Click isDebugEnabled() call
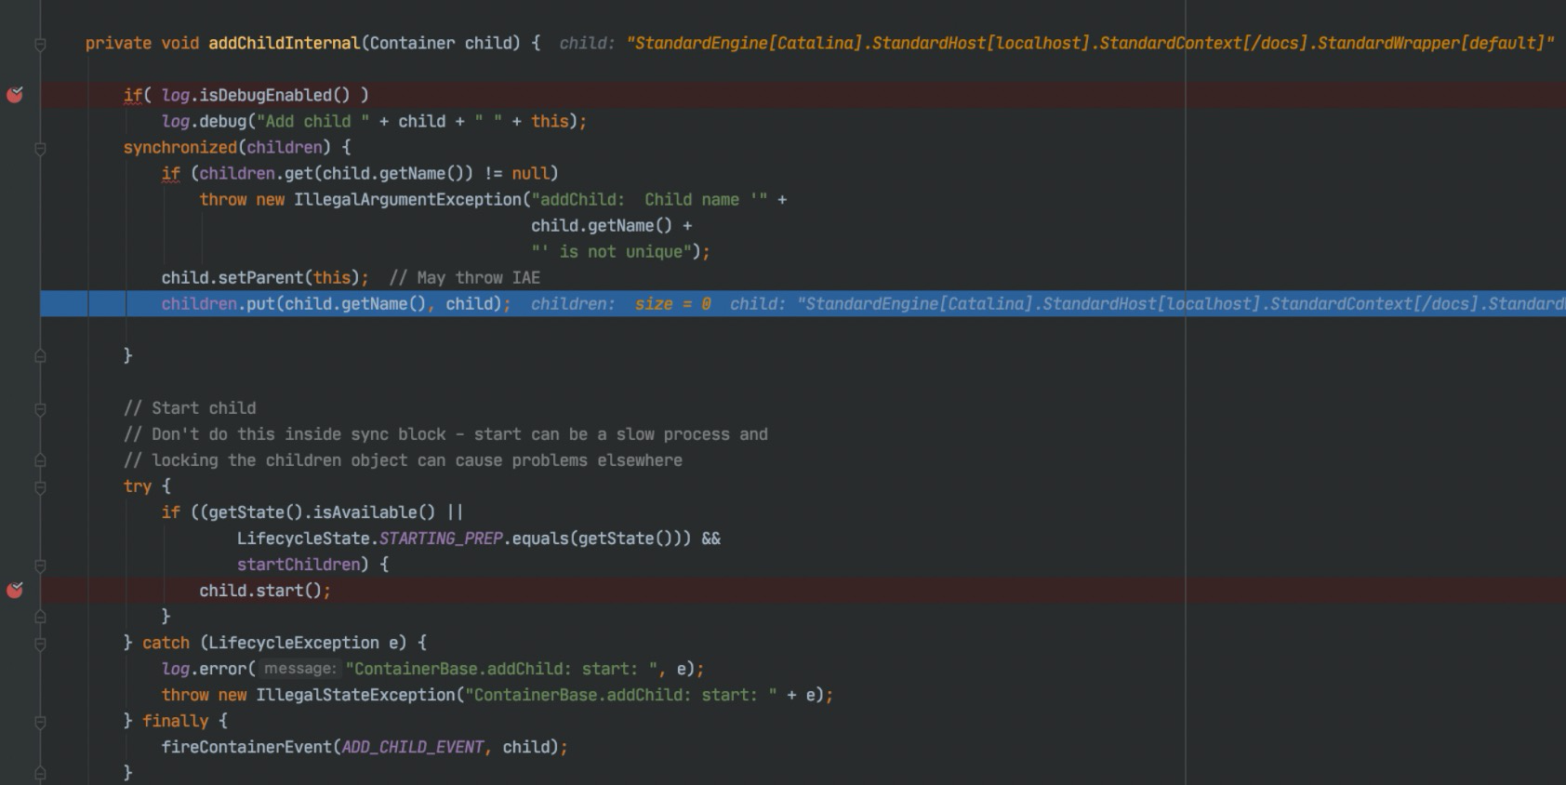 pos(274,95)
